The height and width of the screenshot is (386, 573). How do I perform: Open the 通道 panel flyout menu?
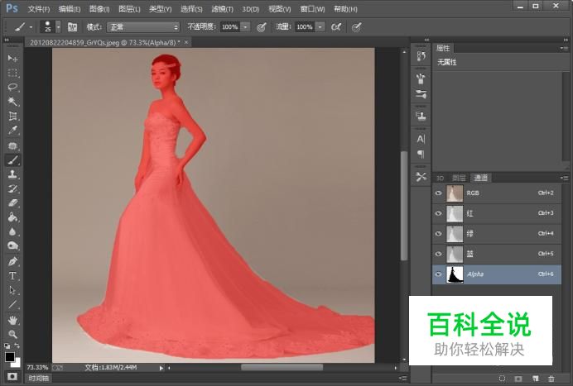coord(564,178)
